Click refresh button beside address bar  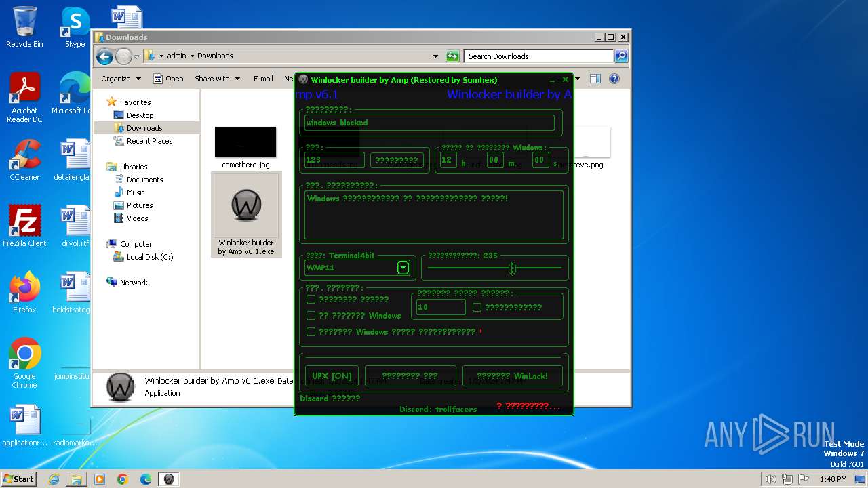click(x=452, y=56)
